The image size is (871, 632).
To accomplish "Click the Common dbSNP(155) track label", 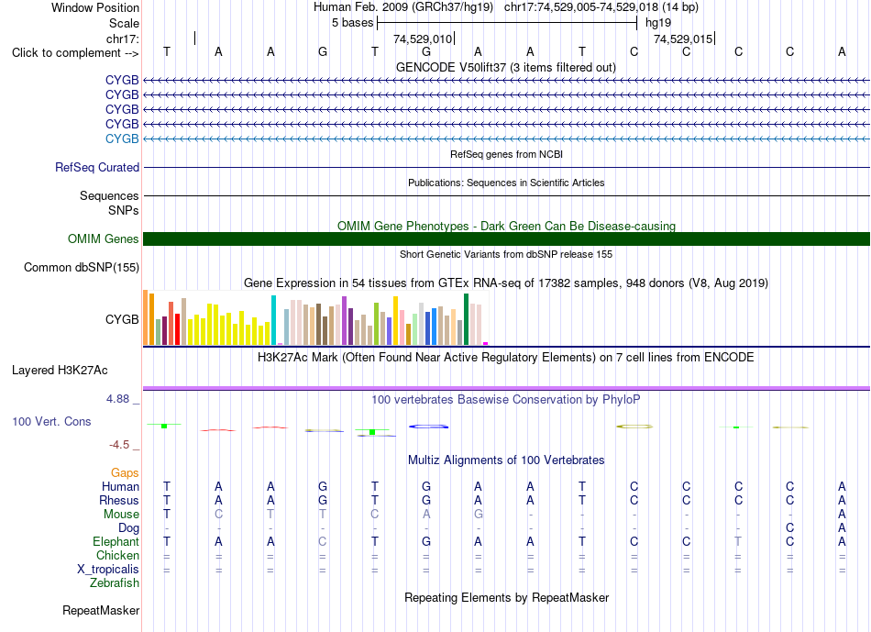I will point(81,267).
